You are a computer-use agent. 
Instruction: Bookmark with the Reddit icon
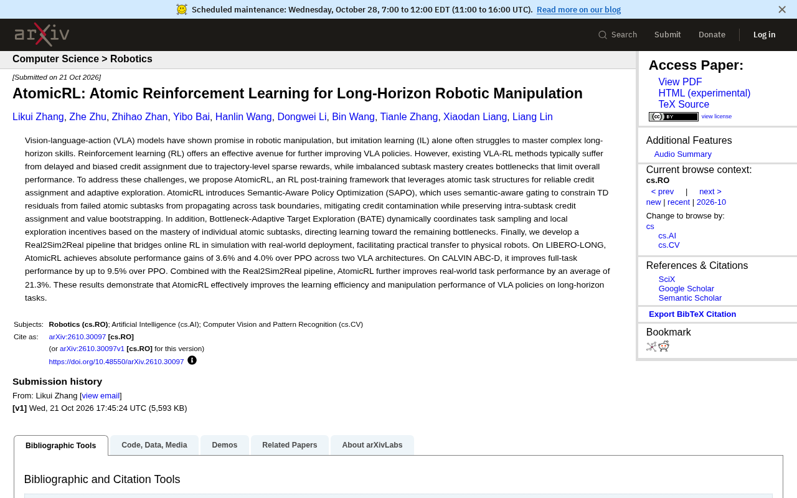664,346
